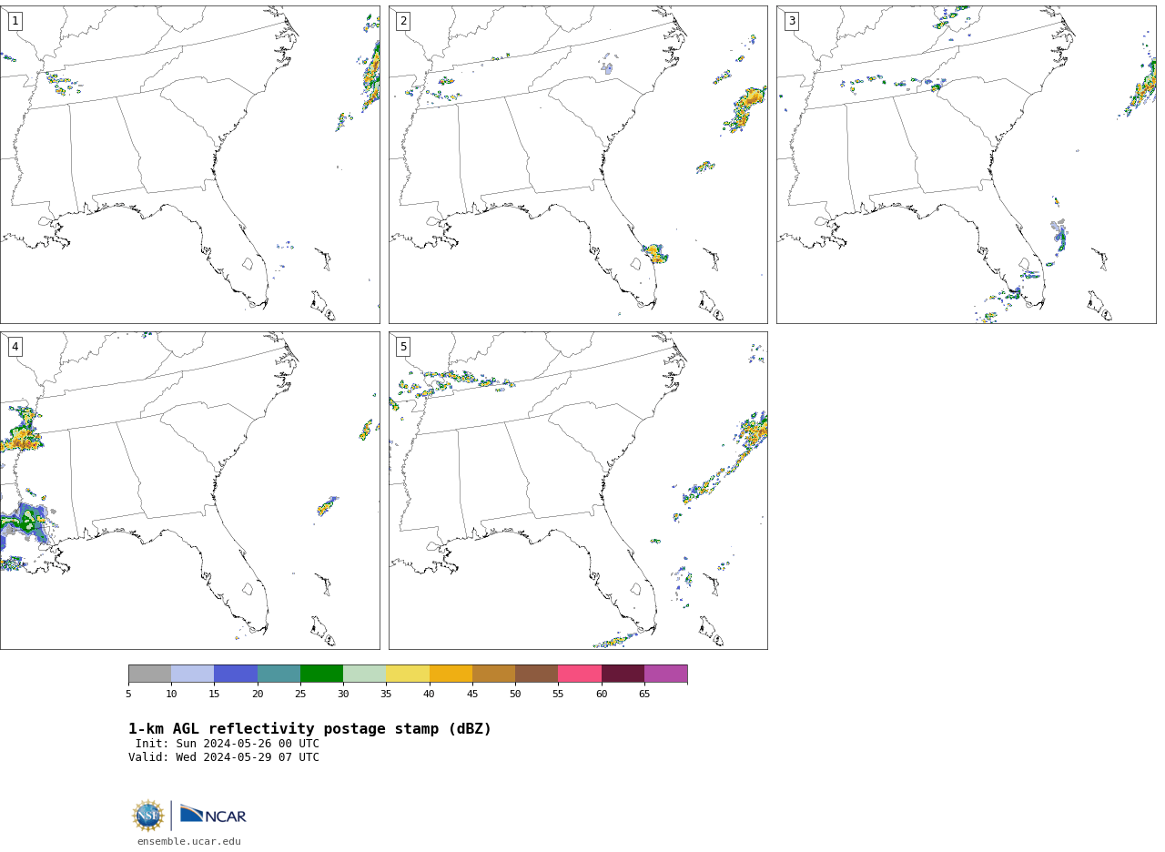This screenshot has width=1165, height=852.
Task: Select the pale green 30-35 dBZ swatch
Action: [x=365, y=674]
